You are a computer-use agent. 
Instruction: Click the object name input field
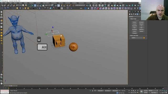tap(137, 38)
